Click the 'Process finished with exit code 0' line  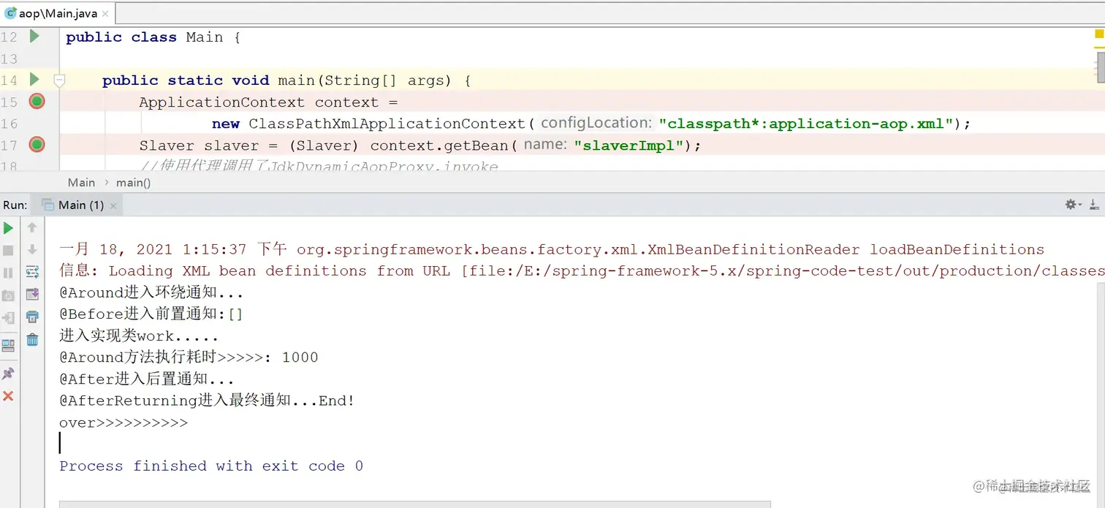point(211,466)
